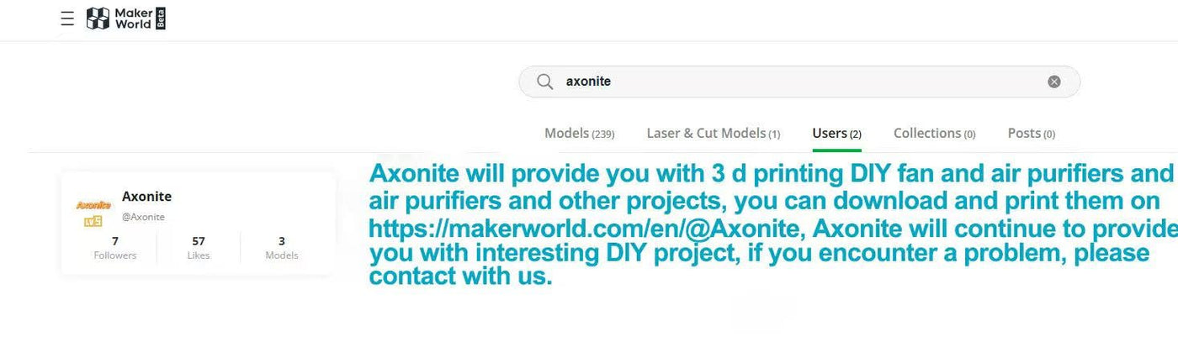The image size is (1178, 342).
Task: Click the MakerWorld text wordmark
Action: coord(133,18)
